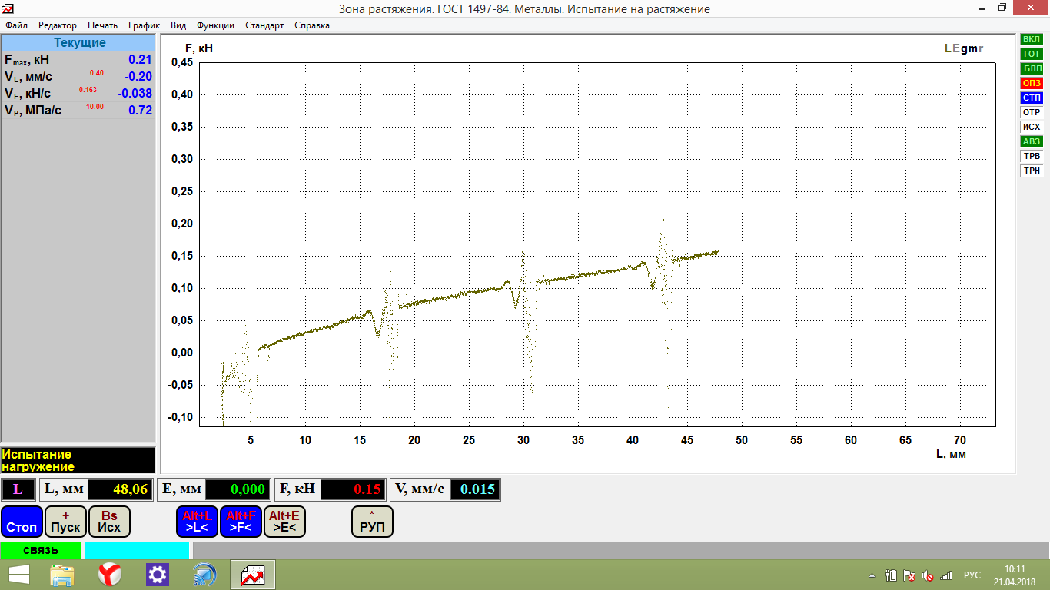Open File Explorer from the taskbar
Screen dimensions: 1050x590
click(x=62, y=575)
